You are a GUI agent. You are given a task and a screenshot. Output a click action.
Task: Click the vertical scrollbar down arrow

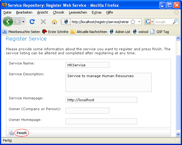(178, 134)
